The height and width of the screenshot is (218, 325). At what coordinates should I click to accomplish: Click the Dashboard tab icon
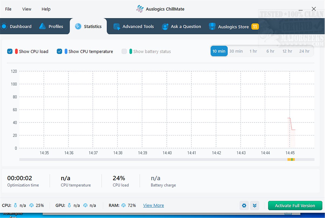tap(4, 26)
